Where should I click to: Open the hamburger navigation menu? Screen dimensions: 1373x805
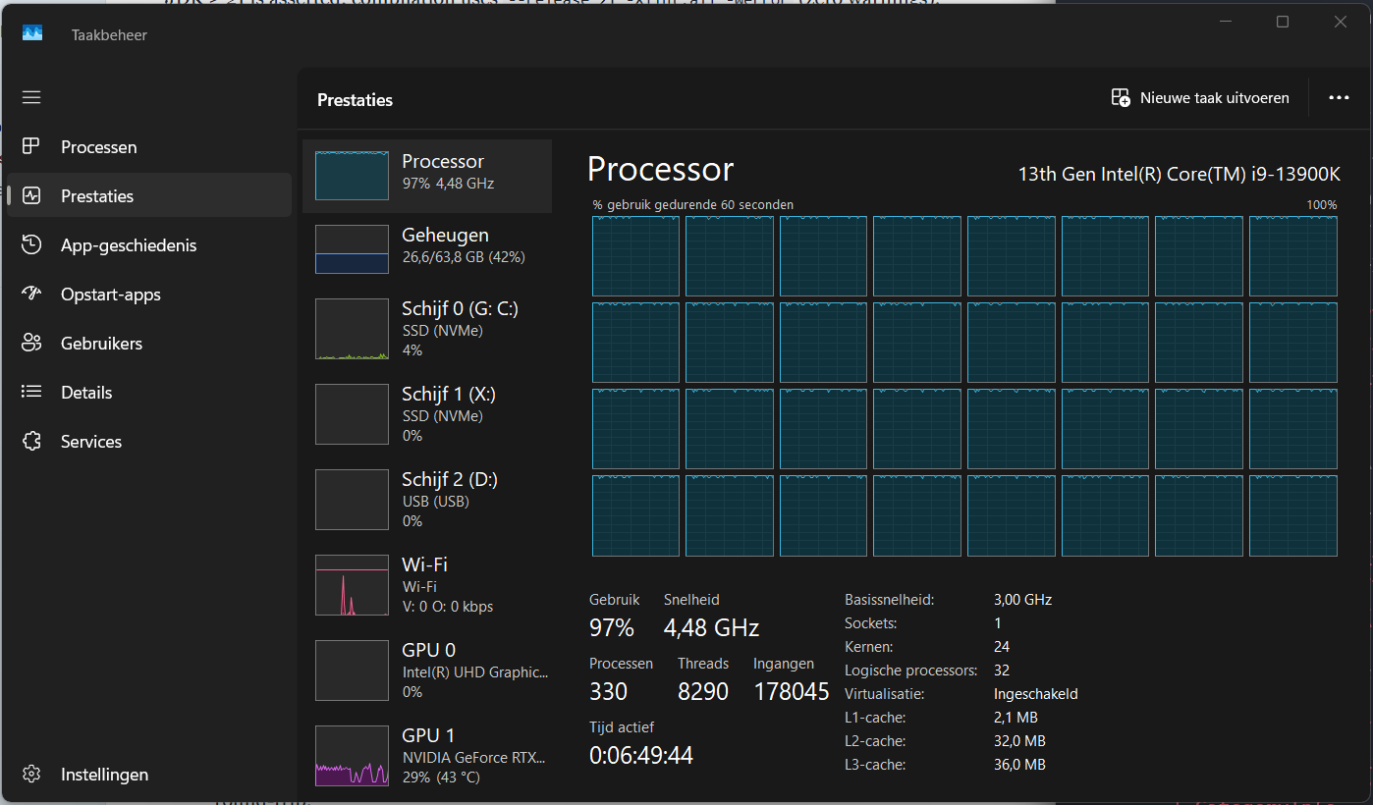(31, 97)
